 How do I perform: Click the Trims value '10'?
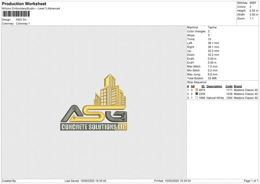click(x=209, y=39)
